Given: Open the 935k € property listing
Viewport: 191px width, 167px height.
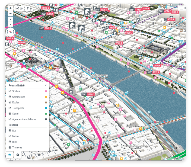Looking at the screenshot, I should click(128, 33).
